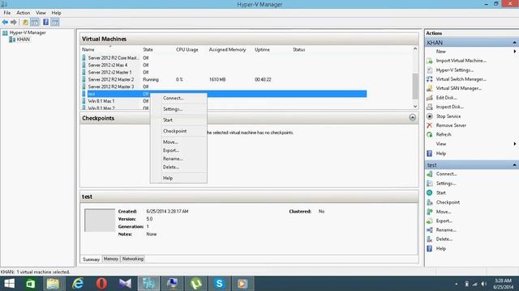The height and width of the screenshot is (291, 519).
Task: Choose Connect from the context menu
Action: pos(178,99)
